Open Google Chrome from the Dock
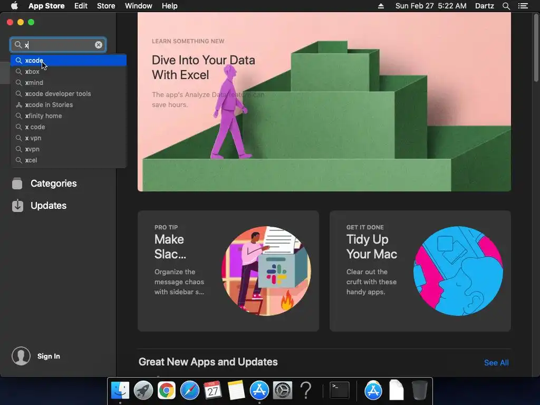540x405 pixels. tap(166, 390)
